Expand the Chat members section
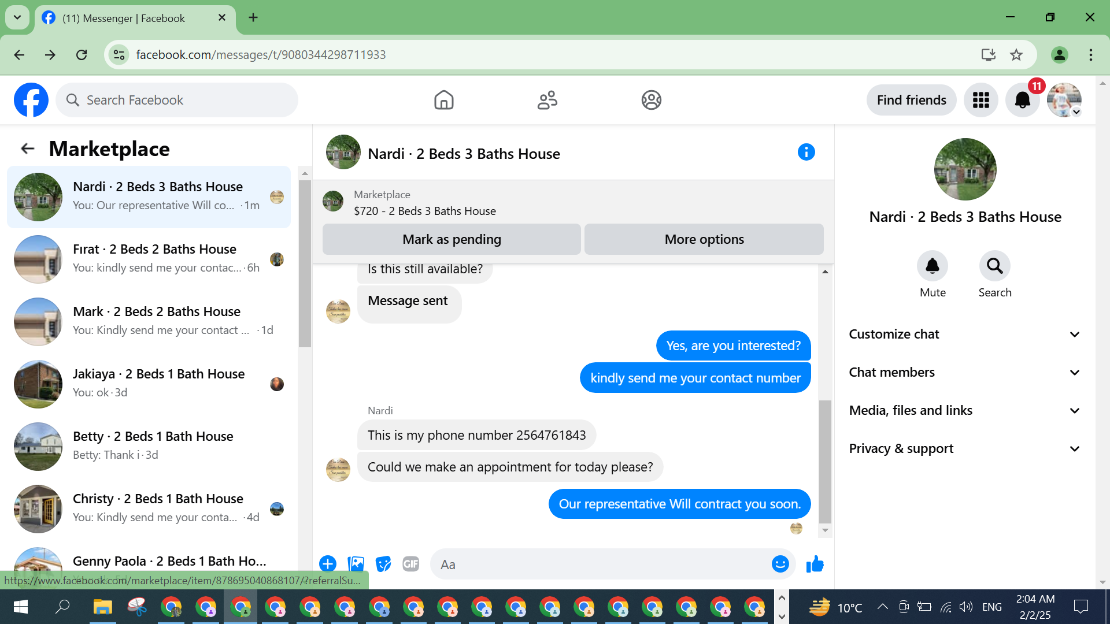The image size is (1110, 624). [x=964, y=373]
